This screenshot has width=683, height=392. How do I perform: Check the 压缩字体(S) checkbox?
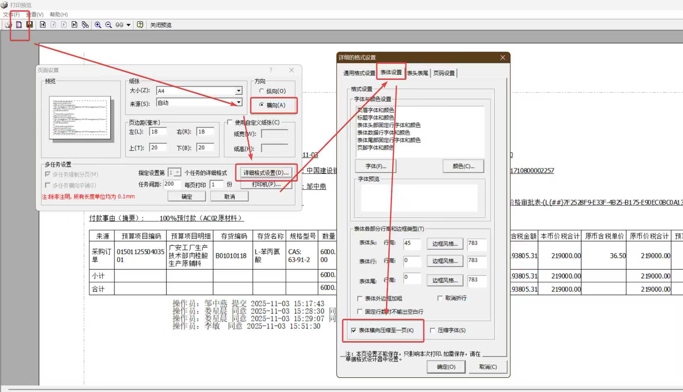[x=433, y=330]
